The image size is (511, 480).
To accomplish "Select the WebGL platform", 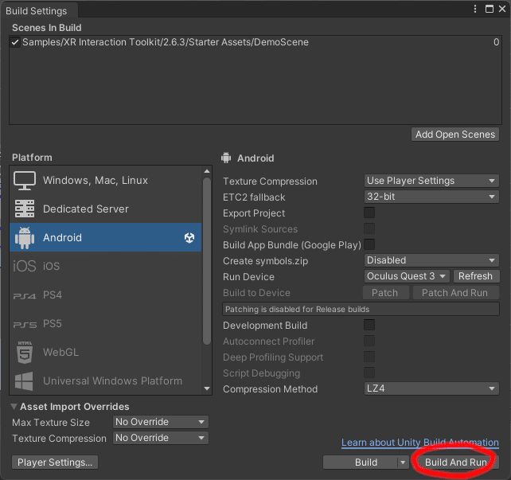I will point(106,353).
